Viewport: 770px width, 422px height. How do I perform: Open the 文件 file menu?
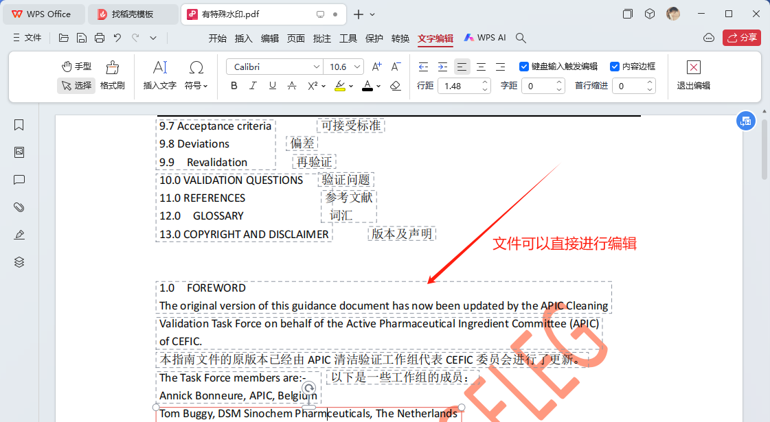[28, 38]
